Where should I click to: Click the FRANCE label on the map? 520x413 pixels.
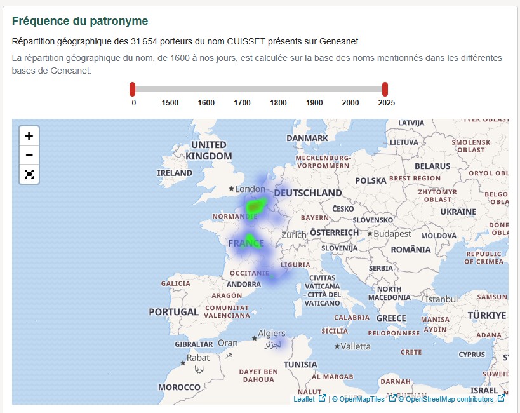coord(246,242)
